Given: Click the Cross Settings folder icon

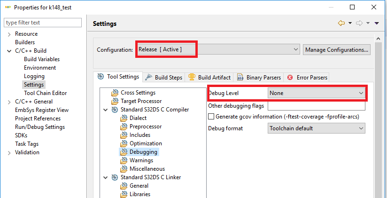Looking at the screenshot, I should click(x=115, y=93).
